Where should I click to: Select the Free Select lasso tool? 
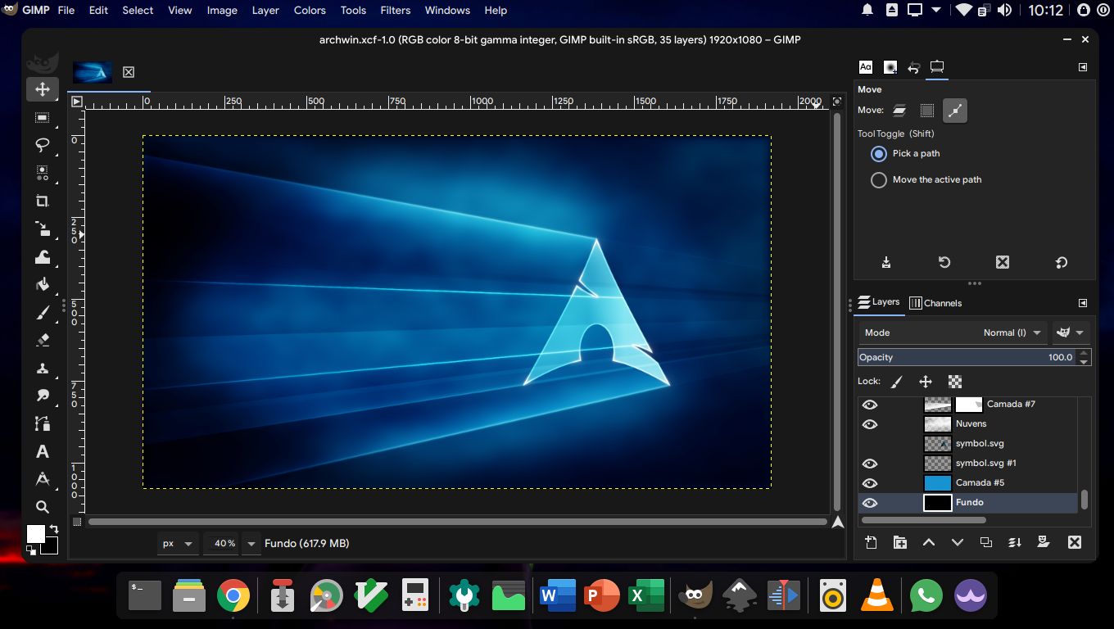43,145
